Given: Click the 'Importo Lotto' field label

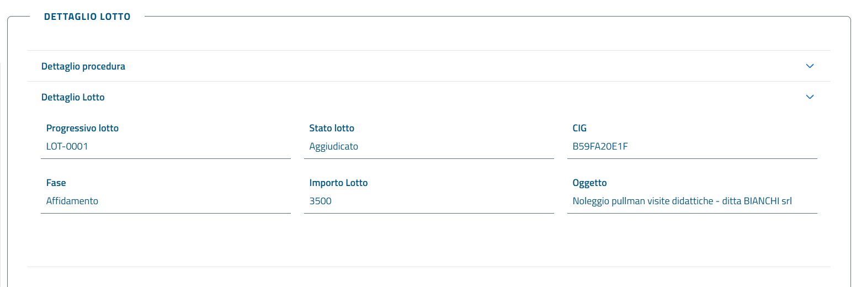Looking at the screenshot, I should coord(338,183).
